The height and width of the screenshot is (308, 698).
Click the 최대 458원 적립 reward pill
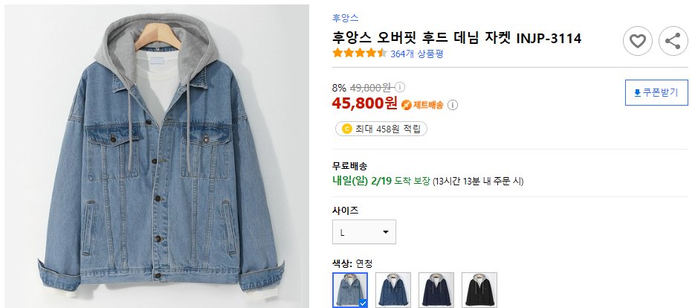pos(381,129)
